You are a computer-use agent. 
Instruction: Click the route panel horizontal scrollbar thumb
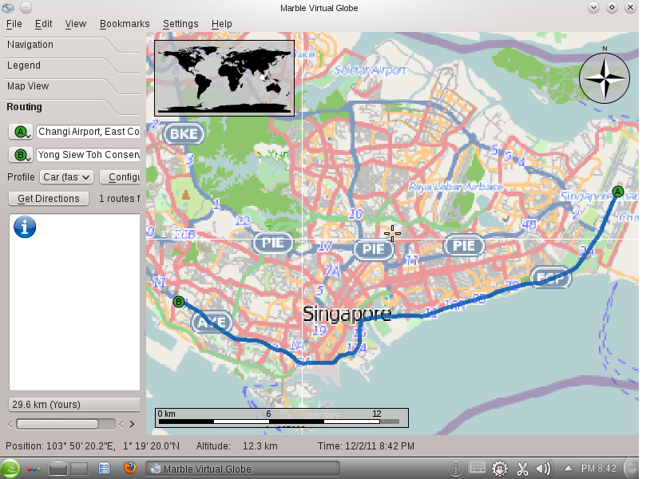[57, 425]
